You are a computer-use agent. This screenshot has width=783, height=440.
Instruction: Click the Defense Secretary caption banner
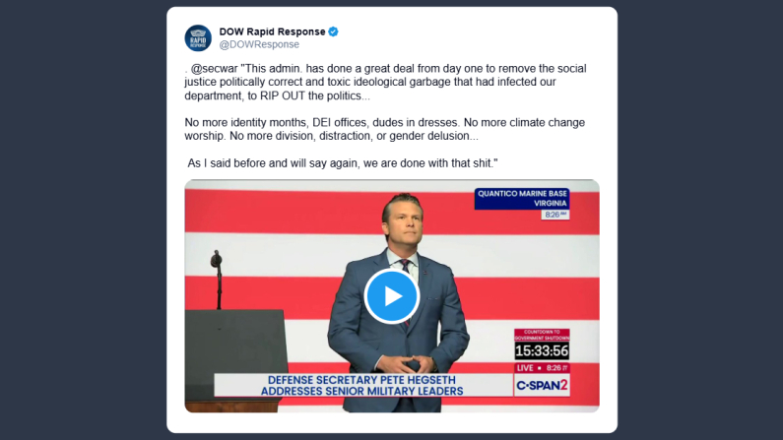coord(362,386)
